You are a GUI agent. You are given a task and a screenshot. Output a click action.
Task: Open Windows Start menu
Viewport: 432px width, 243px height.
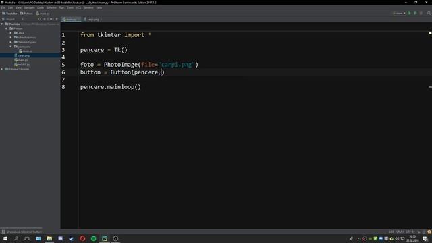point(5,238)
